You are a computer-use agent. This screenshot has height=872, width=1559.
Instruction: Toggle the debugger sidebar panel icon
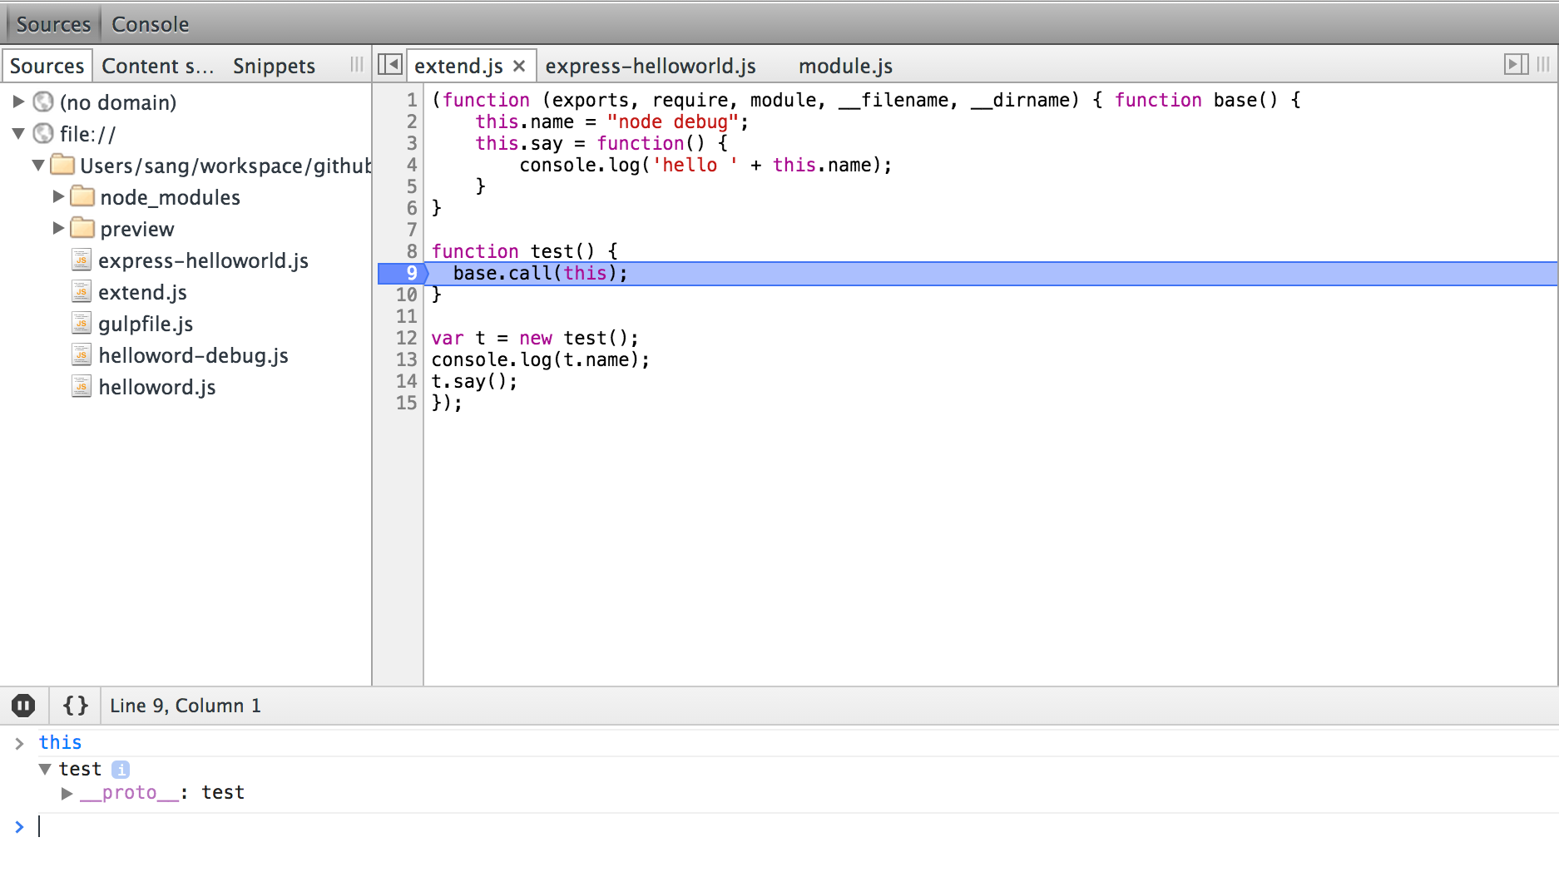pos(1516,65)
